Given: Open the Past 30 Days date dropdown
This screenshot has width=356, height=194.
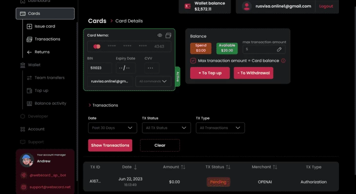Looking at the screenshot, I should click(112, 128).
